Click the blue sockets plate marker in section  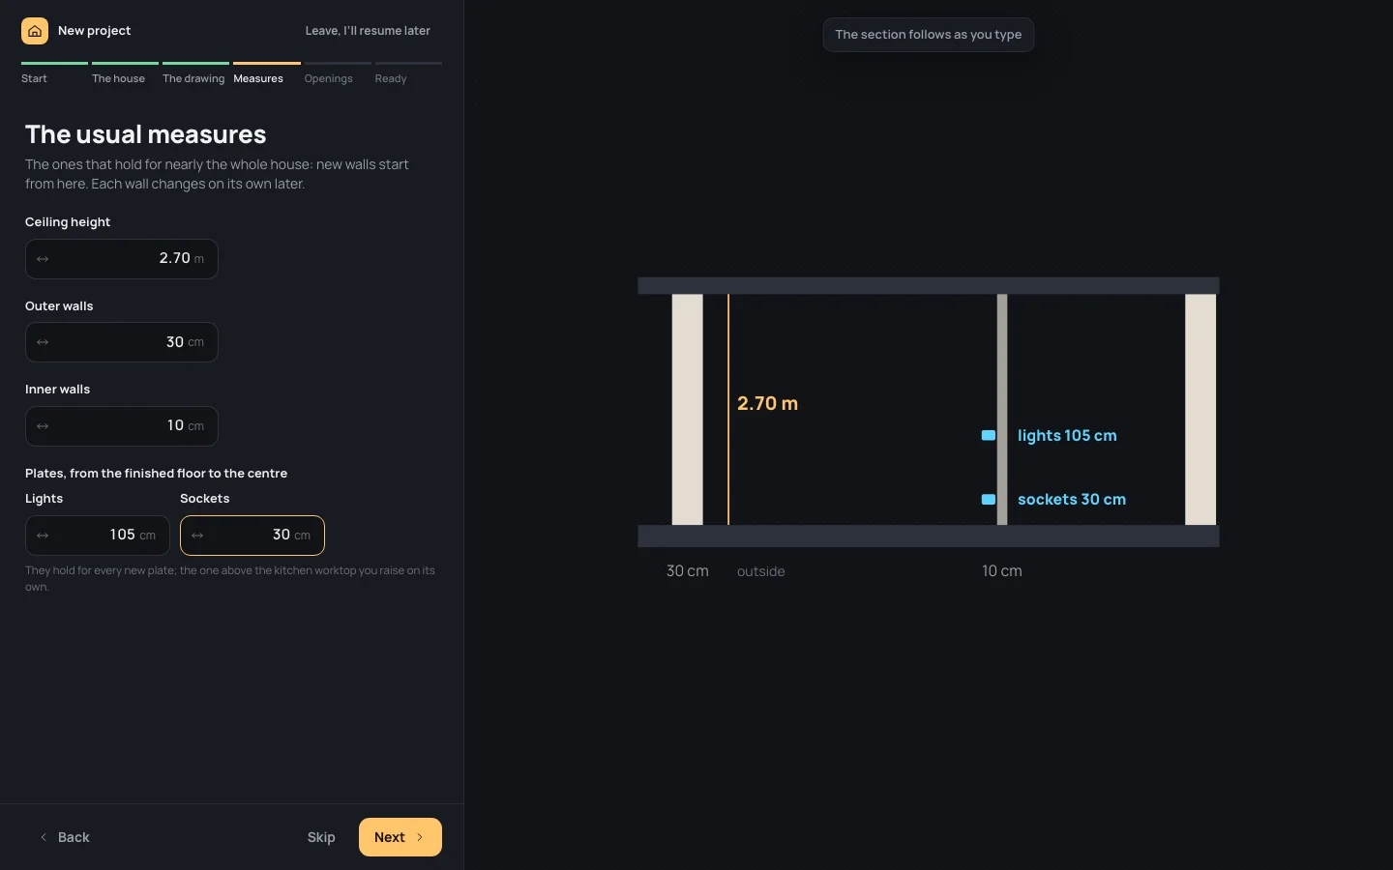click(x=989, y=500)
